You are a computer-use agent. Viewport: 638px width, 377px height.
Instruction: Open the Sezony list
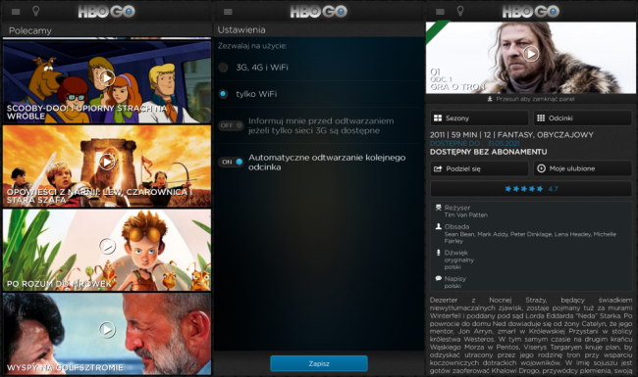[479, 118]
